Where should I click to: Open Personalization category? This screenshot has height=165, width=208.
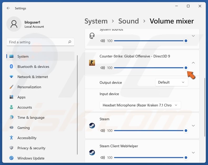[x=40, y=87]
